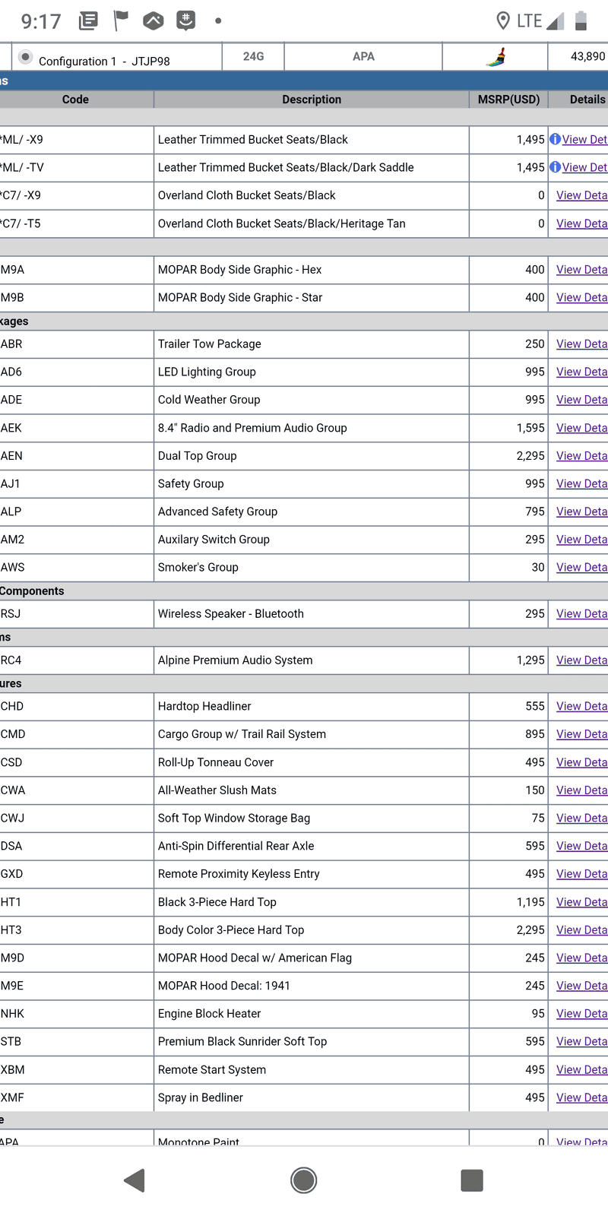Screen dimensions: 608x1216
Task: Select the Remote Start System row
Action: coord(304,1069)
